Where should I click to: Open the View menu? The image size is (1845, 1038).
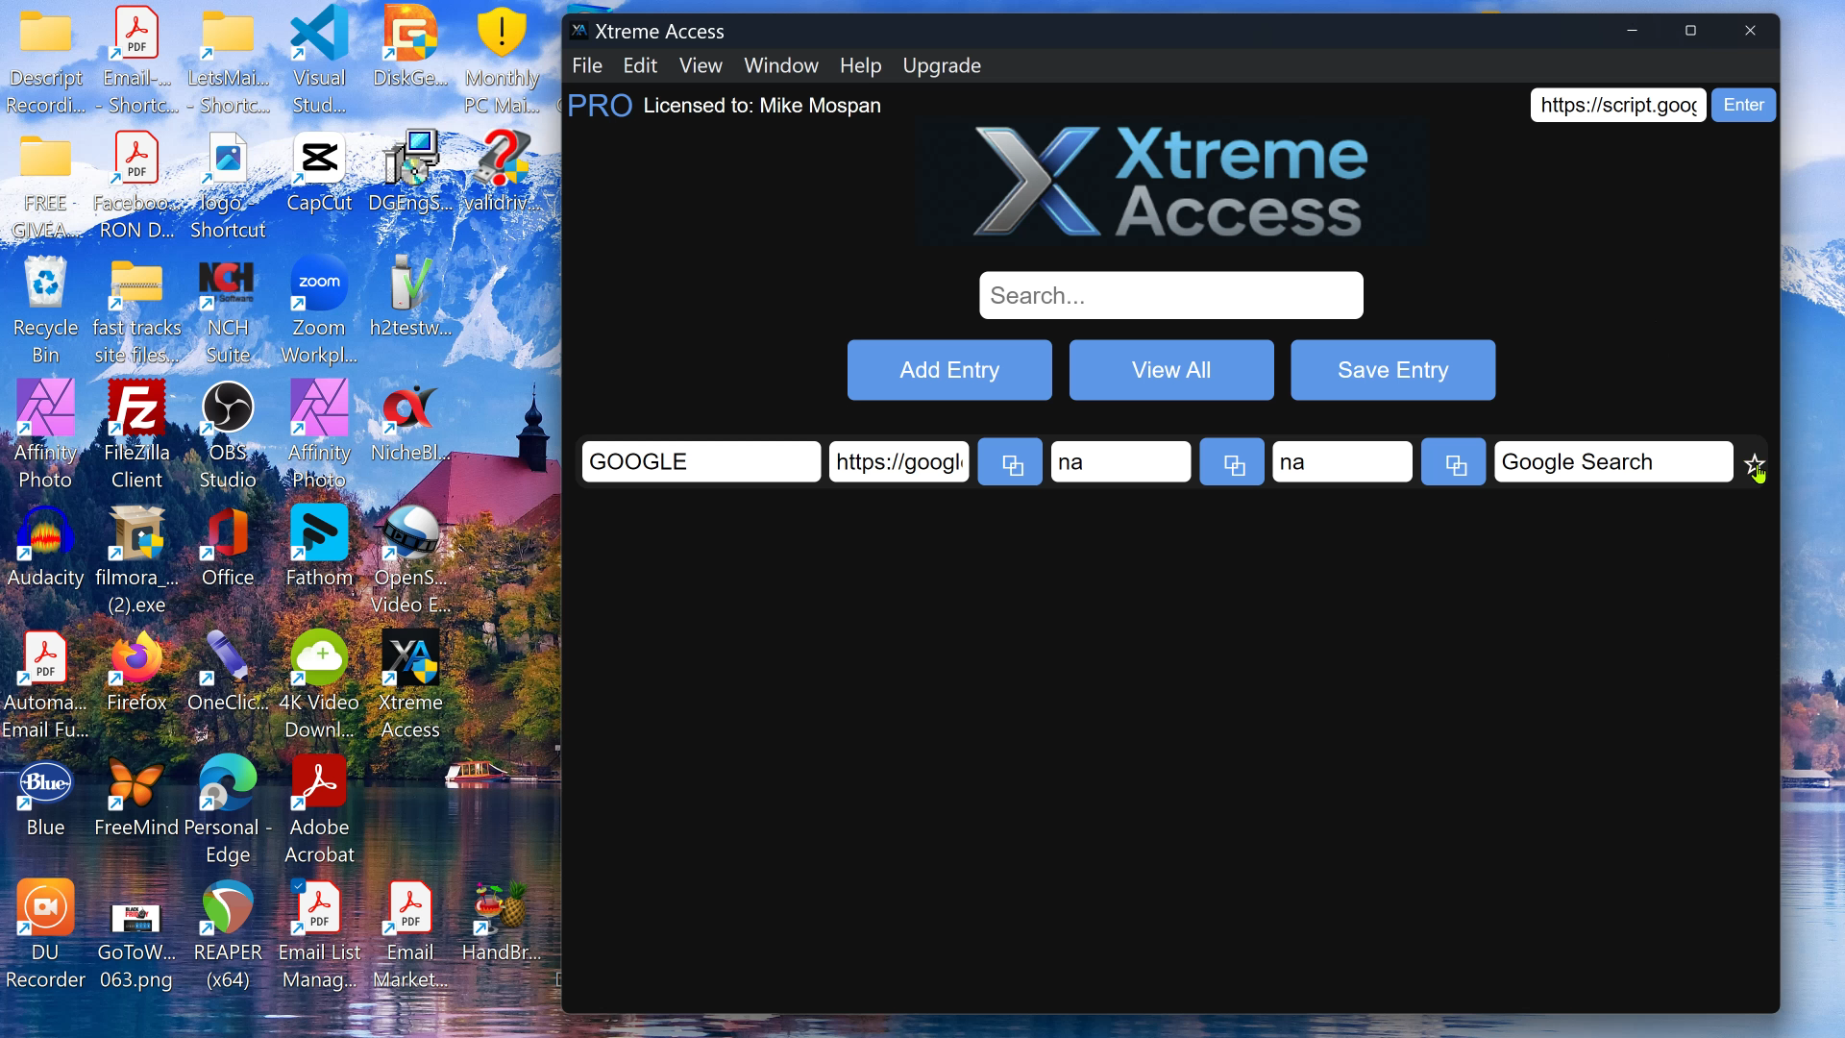[x=701, y=65]
